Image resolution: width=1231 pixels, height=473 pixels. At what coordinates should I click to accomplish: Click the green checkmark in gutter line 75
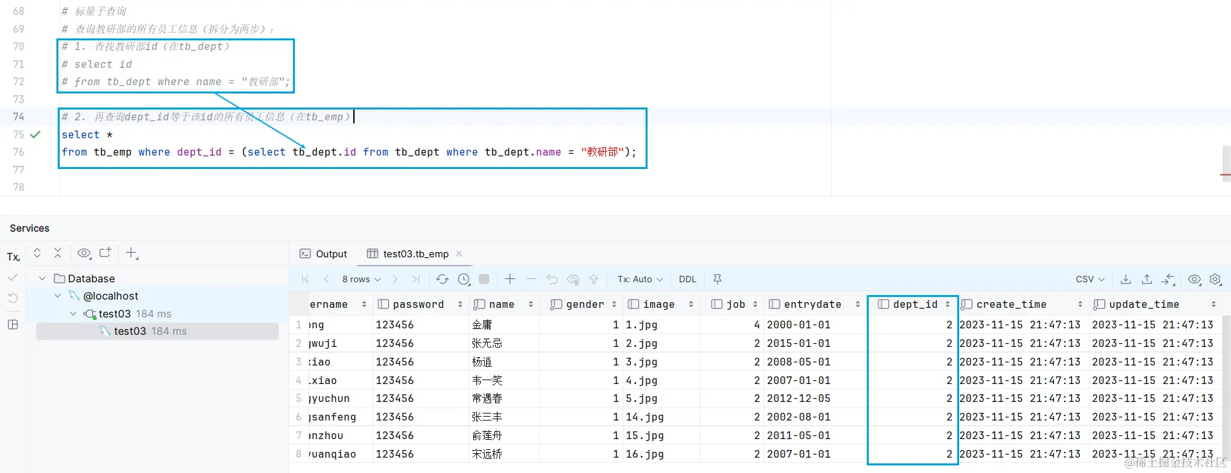35,134
